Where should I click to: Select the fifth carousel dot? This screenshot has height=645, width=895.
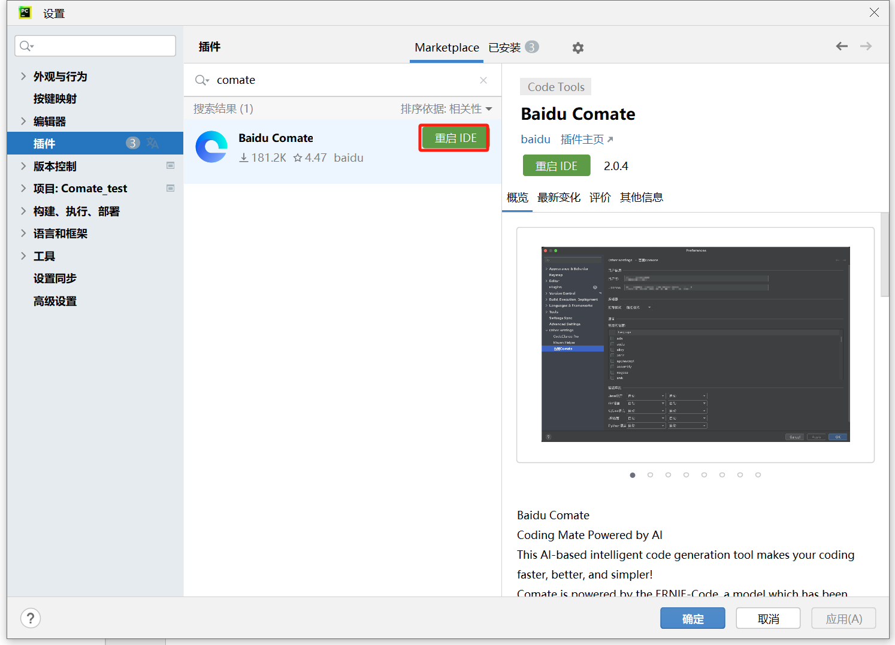704,475
